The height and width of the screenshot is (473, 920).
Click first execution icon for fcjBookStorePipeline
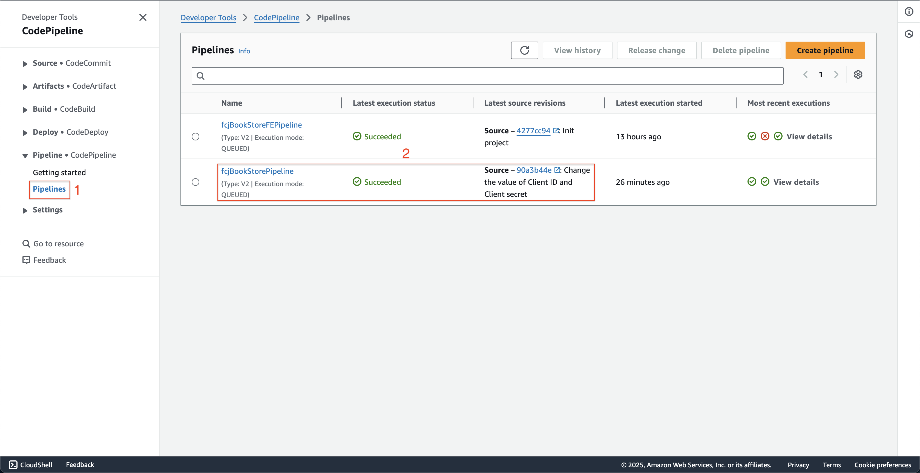(751, 182)
